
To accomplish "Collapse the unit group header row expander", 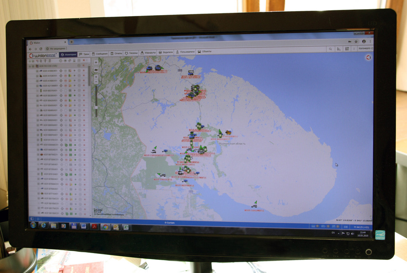I will (30, 66).
